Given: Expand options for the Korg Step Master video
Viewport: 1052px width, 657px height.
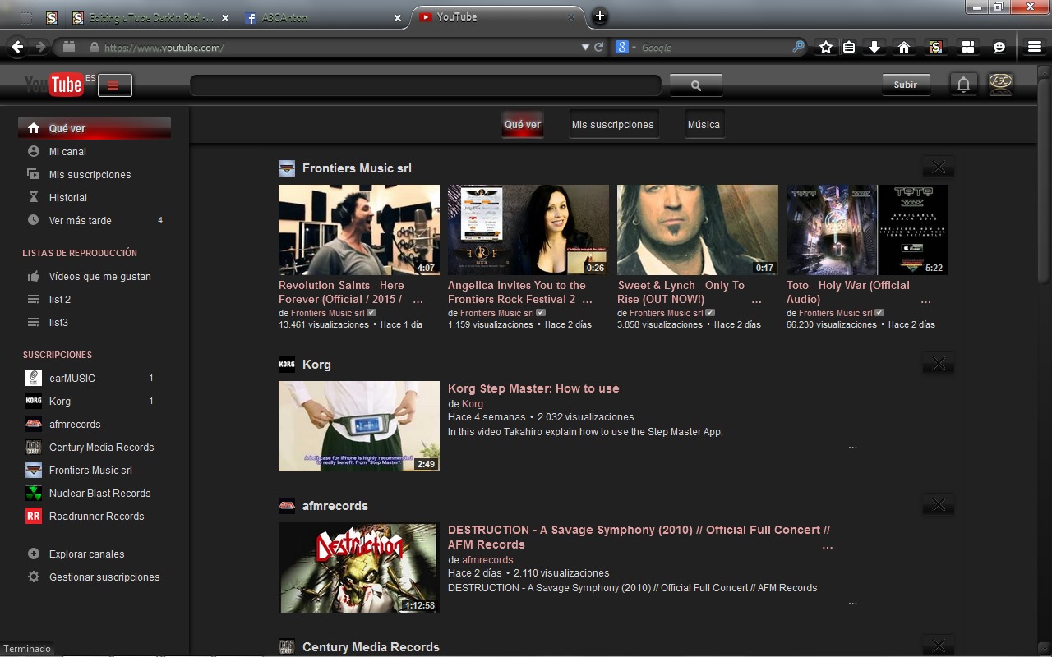Looking at the screenshot, I should click(x=852, y=448).
